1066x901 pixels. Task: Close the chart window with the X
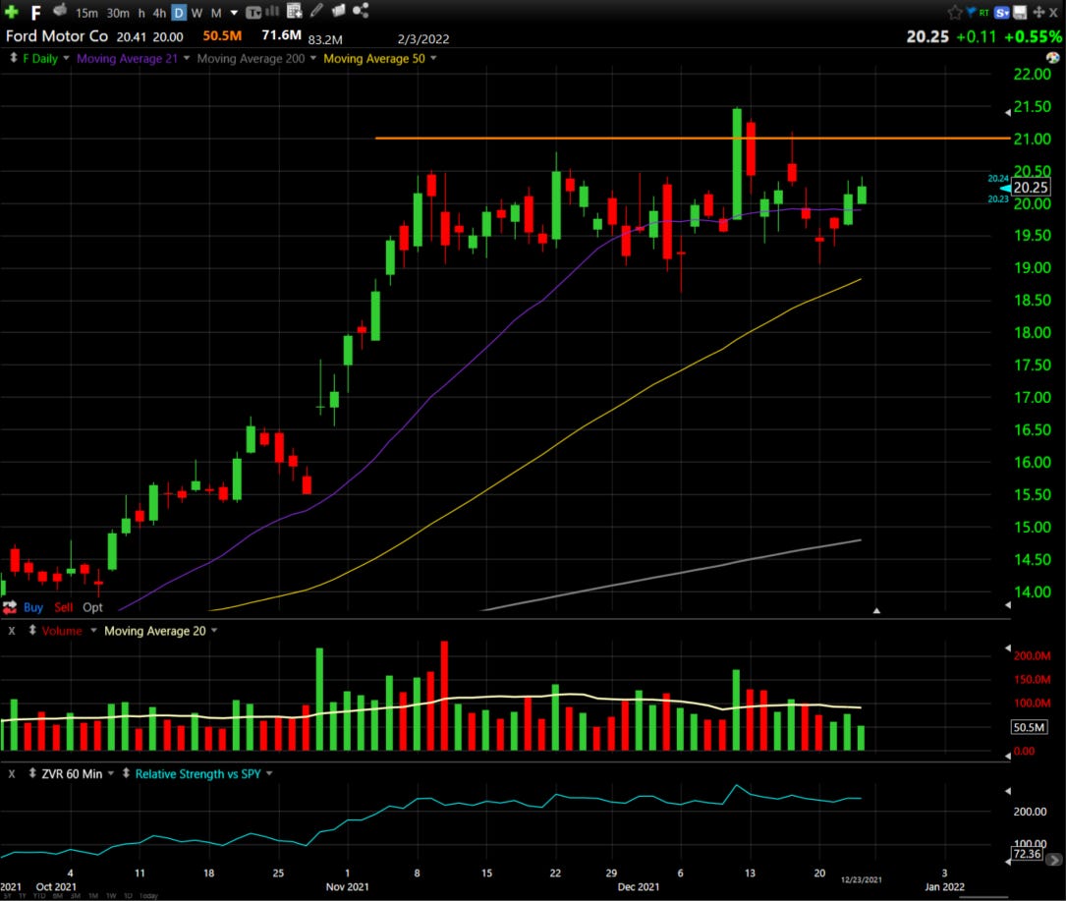click(x=1054, y=12)
